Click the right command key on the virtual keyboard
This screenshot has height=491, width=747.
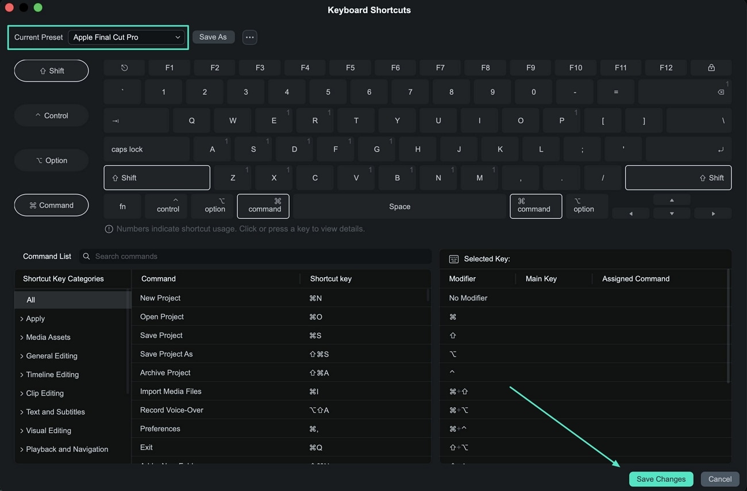pyautogui.click(x=536, y=206)
